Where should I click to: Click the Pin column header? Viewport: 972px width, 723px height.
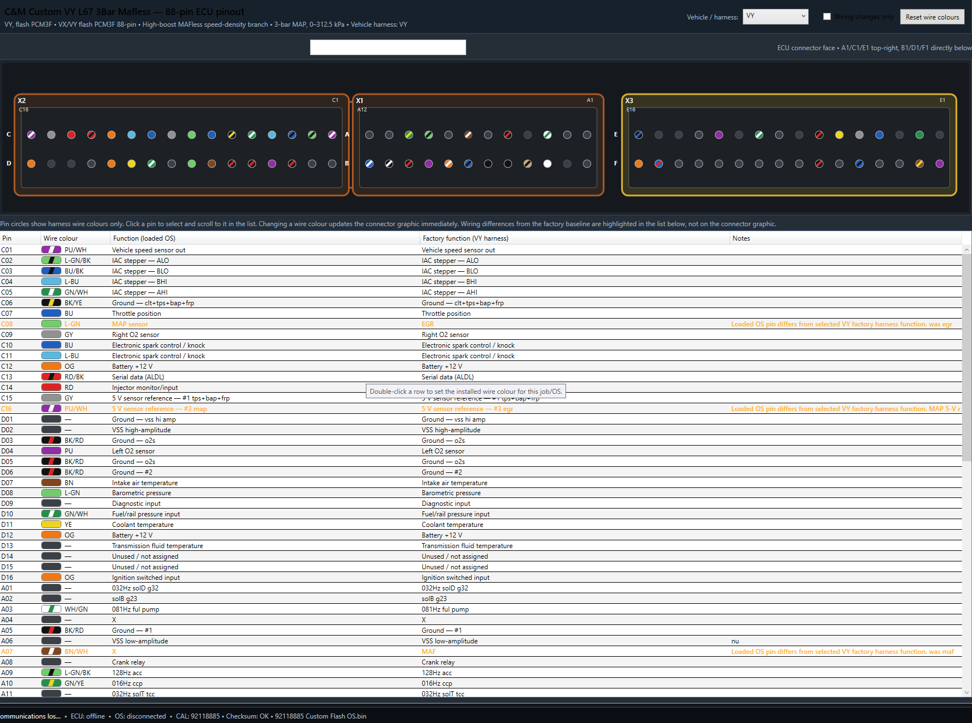20,238
